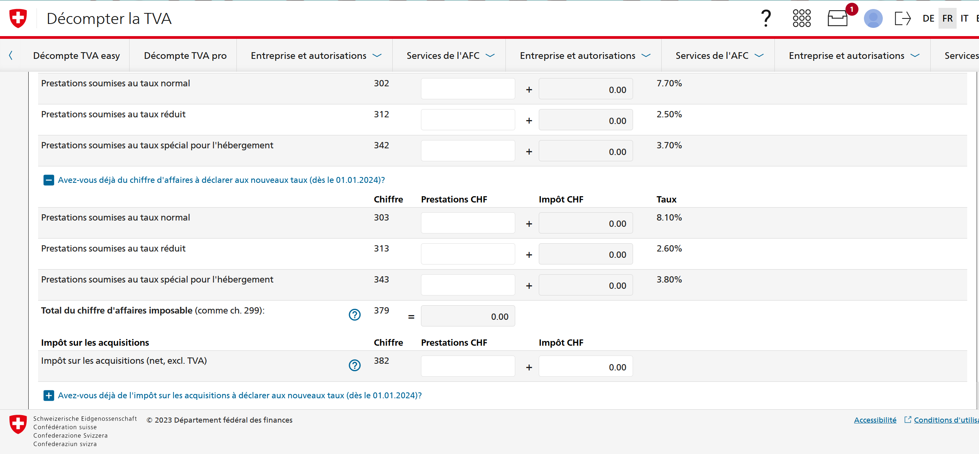Click the logout arrow icon
Viewport: 979px width, 454px height.
[902, 18]
